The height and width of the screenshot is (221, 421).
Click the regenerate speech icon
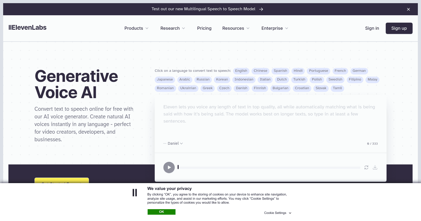point(366,167)
